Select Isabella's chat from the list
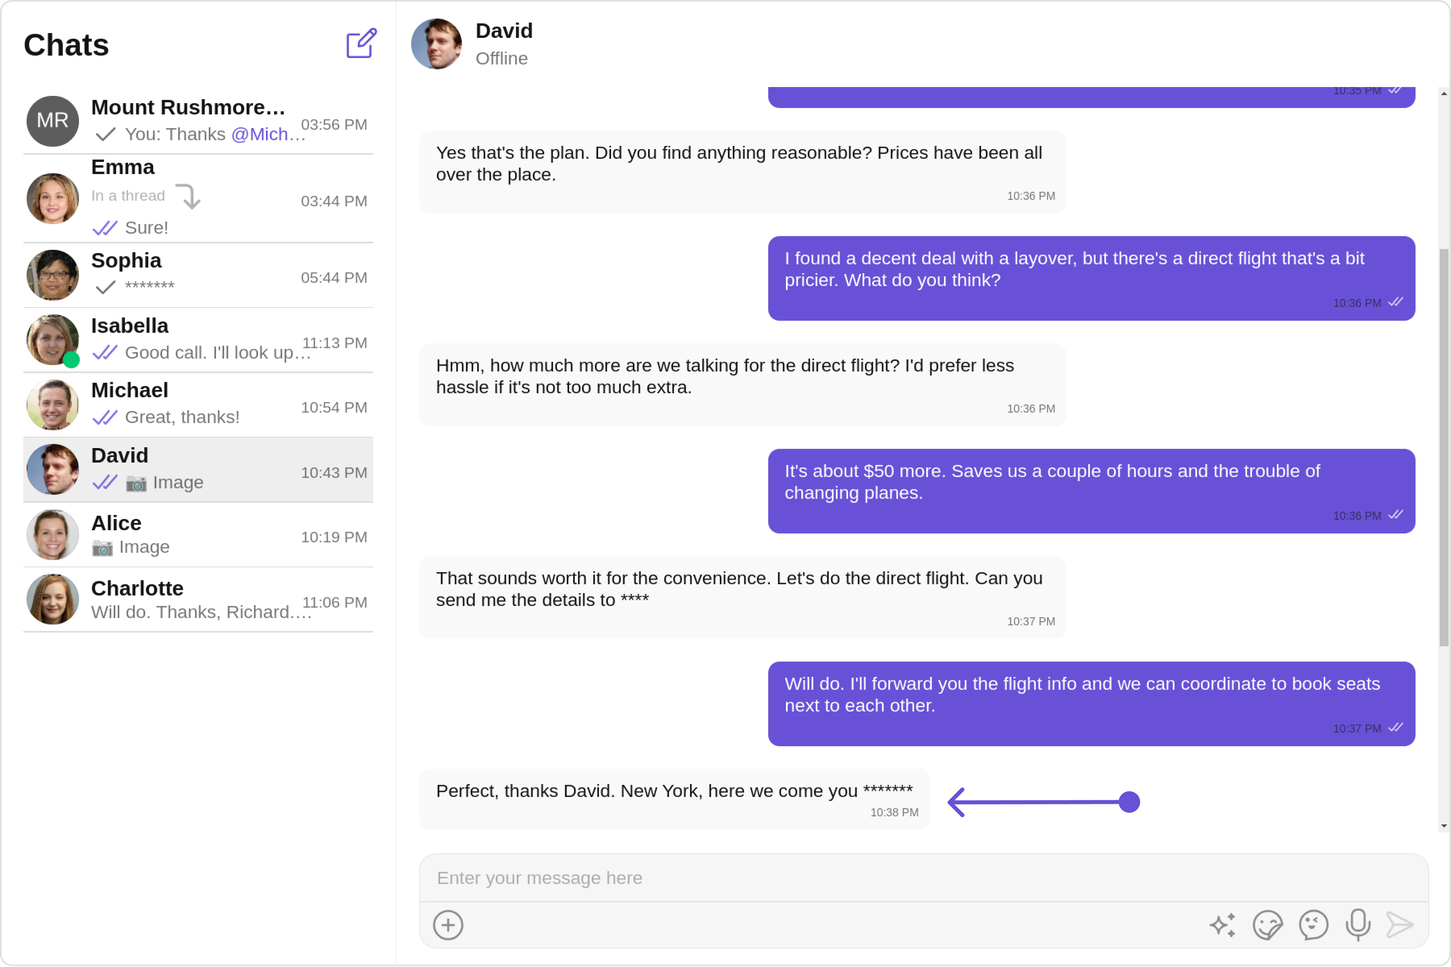 [x=197, y=340]
